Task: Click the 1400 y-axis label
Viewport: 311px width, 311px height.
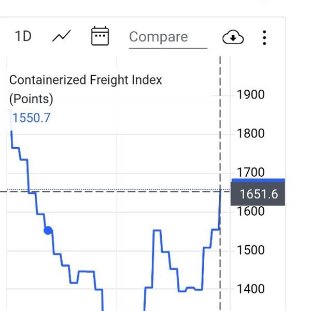Action: 250,289
